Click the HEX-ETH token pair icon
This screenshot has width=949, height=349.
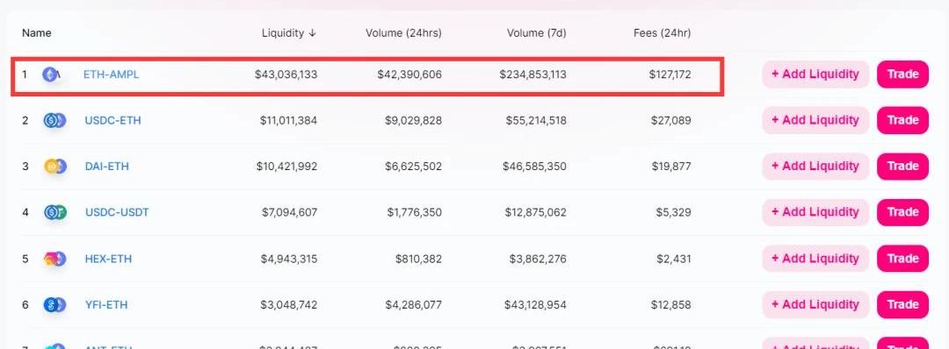click(54, 259)
